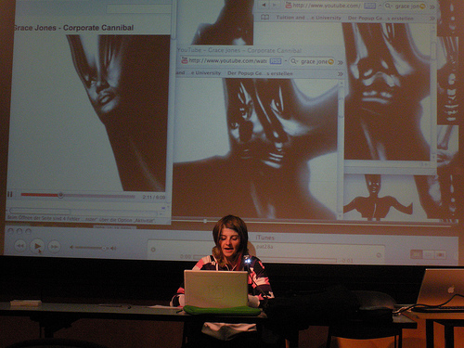Pause the Corporate Cannibal YouTube video

(10, 194)
